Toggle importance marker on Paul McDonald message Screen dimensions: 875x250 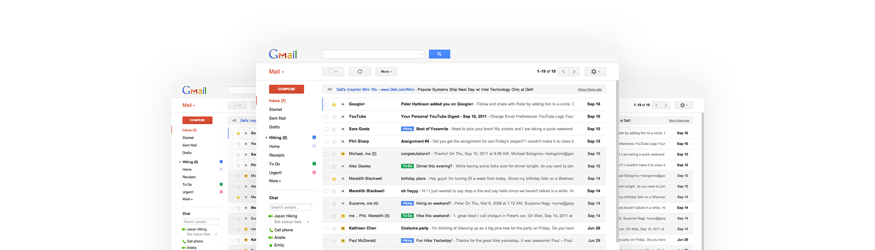coord(343,241)
